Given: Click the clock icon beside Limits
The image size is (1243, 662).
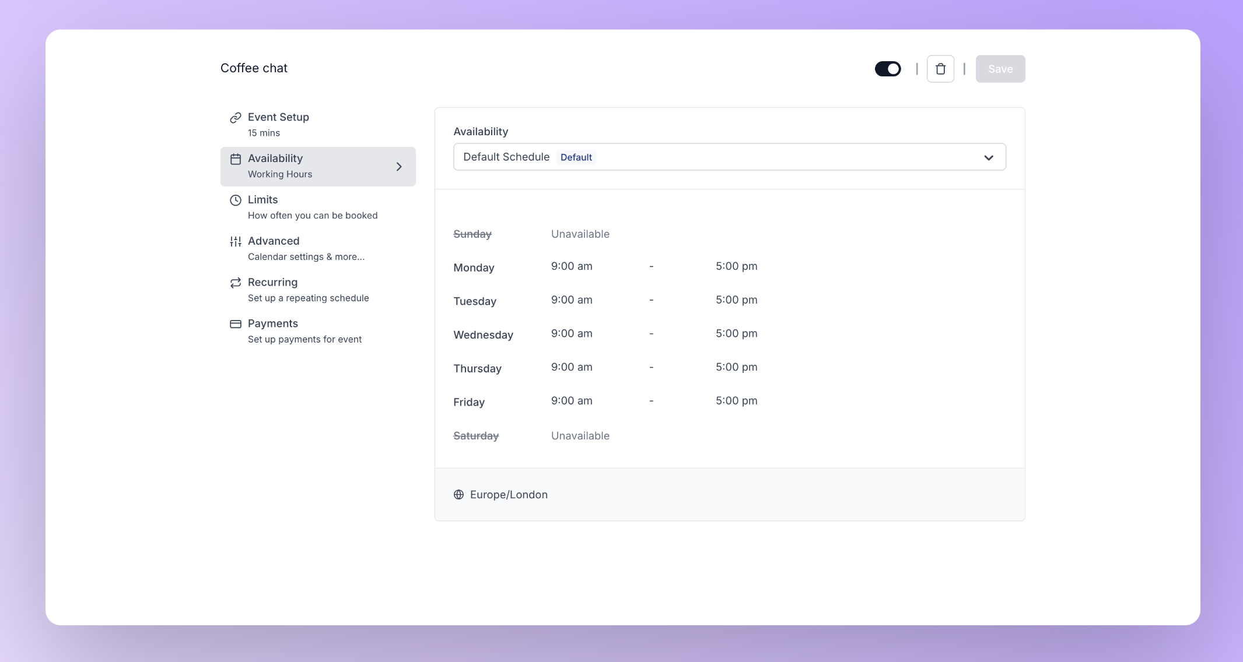Looking at the screenshot, I should [235, 199].
